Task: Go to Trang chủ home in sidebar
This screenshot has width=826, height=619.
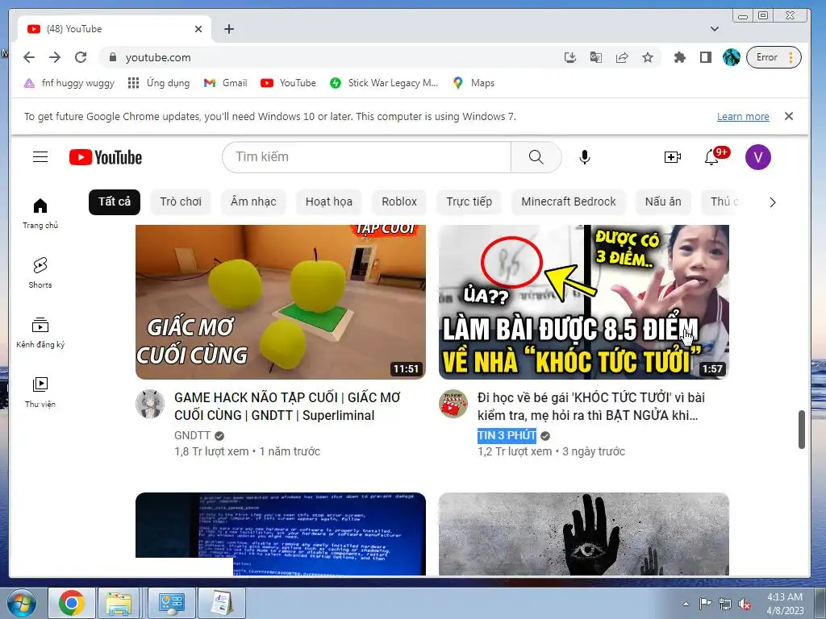Action: click(x=40, y=213)
